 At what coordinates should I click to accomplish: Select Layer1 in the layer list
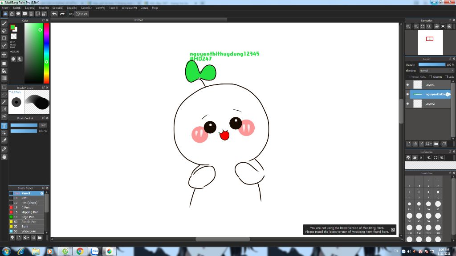430,85
